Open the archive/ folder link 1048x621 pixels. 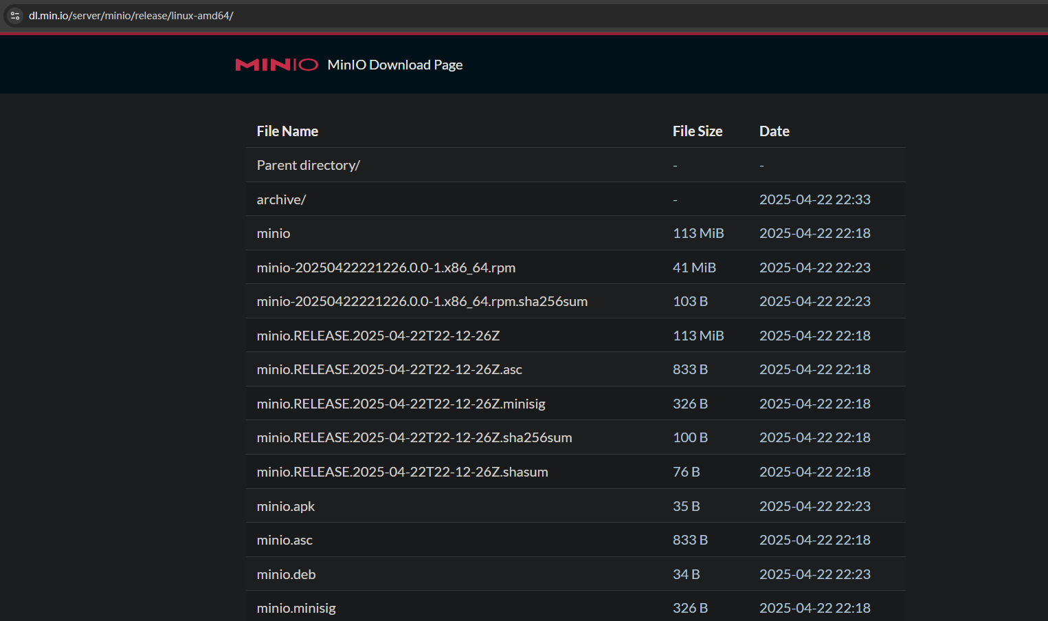click(x=281, y=199)
